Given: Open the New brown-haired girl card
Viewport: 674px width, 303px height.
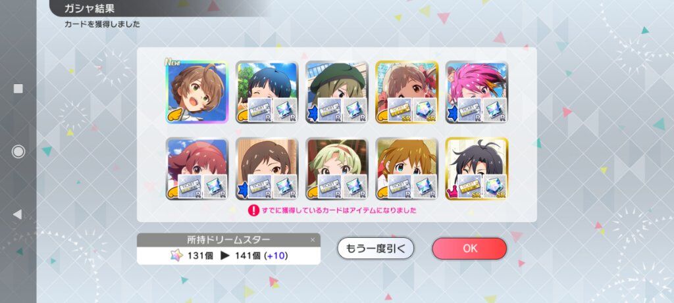Looking at the screenshot, I should 196,92.
